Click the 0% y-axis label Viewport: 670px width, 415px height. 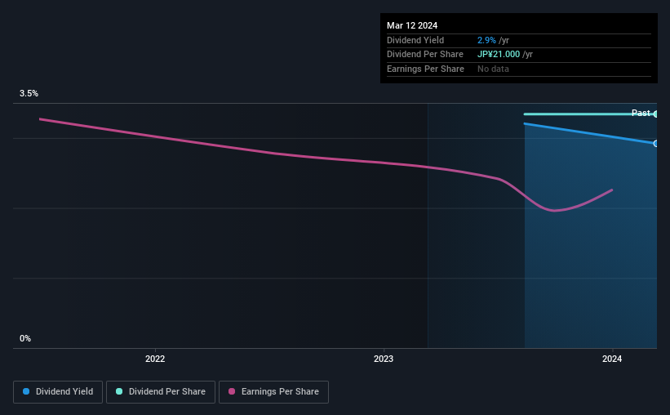pyautogui.click(x=25, y=338)
